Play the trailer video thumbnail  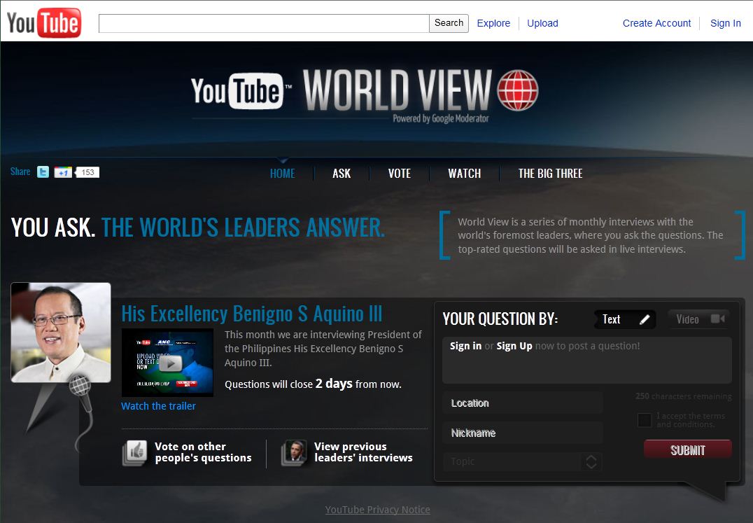click(168, 363)
